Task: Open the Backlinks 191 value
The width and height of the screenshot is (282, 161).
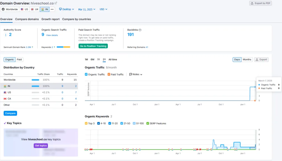Action: pyautogui.click(x=131, y=34)
